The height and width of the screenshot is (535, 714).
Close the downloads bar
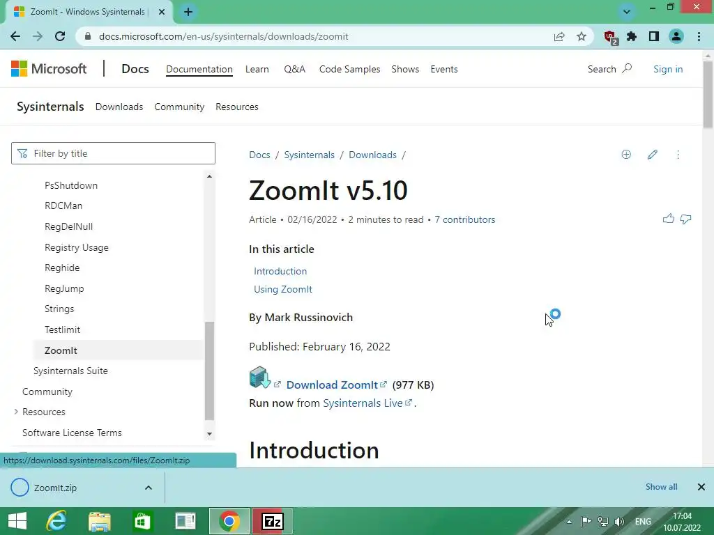coord(701,487)
